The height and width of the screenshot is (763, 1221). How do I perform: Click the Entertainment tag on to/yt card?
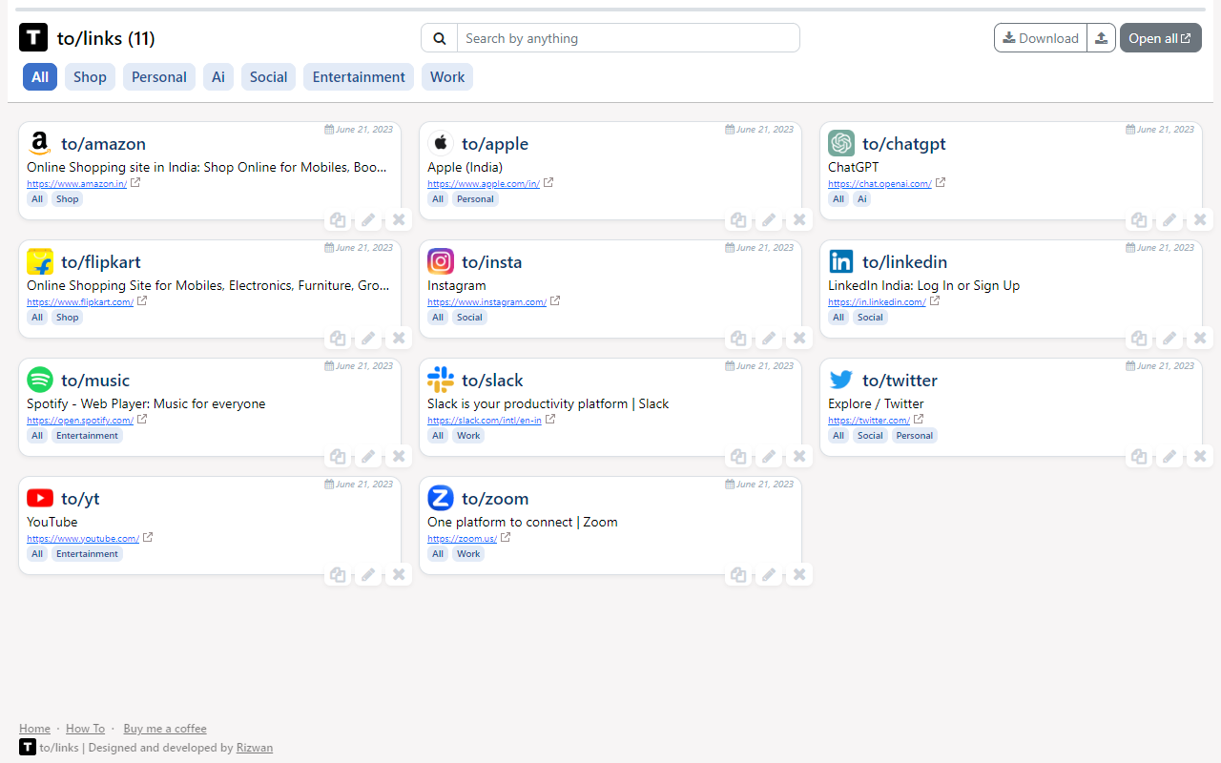[x=87, y=554]
